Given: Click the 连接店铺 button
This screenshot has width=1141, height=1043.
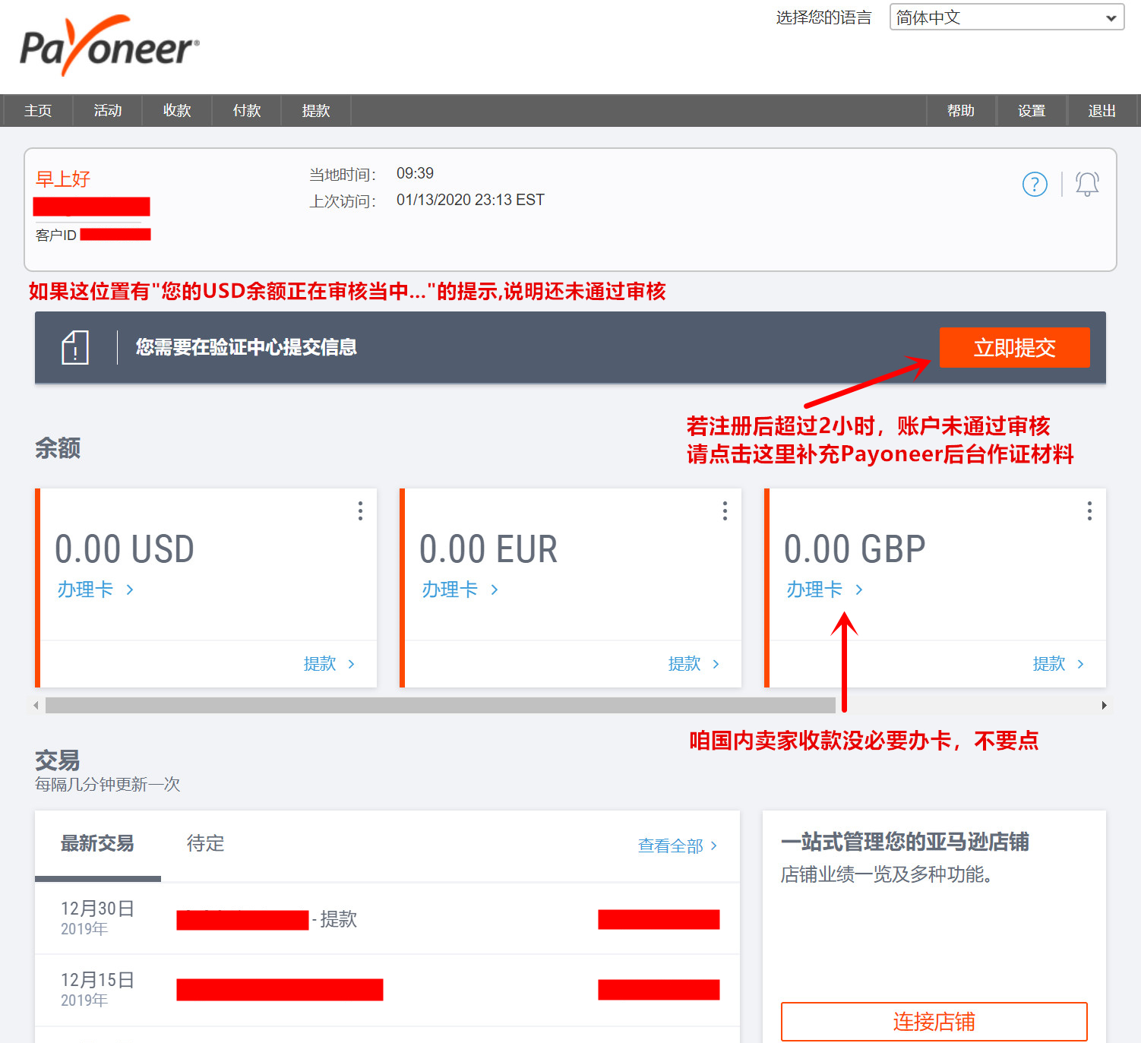Looking at the screenshot, I should [934, 1022].
